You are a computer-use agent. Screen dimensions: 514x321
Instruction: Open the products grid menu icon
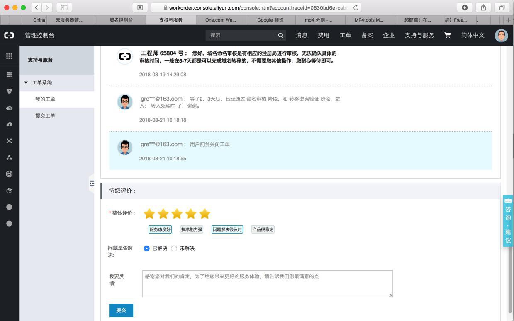(x=9, y=56)
